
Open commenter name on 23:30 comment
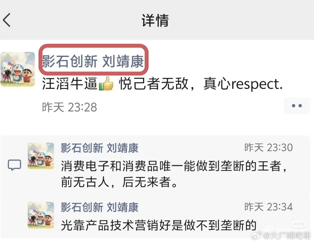pos(99,148)
